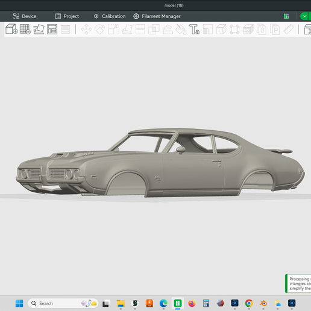The image size is (311, 311).
Task: Open Microsoft Edge from the taskbar
Action: [x=163, y=303]
